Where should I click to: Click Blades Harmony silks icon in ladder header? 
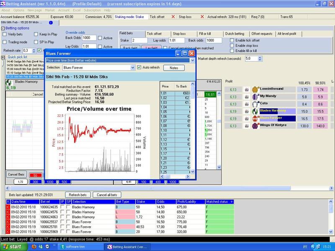[x=9, y=82]
